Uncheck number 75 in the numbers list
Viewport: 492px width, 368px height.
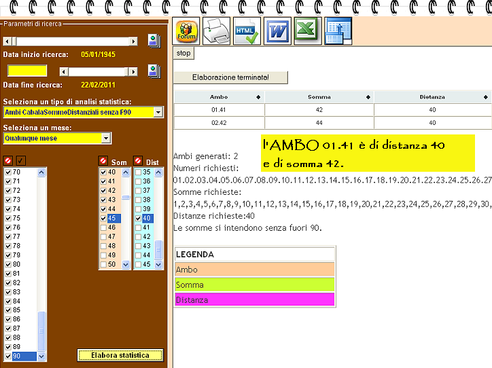[x=8, y=219]
